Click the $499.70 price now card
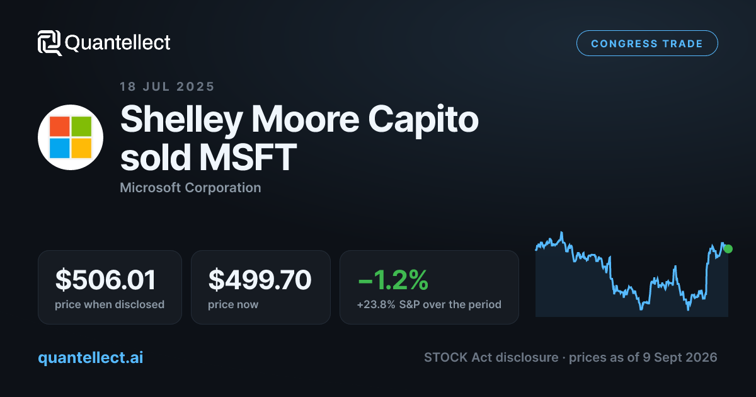 click(261, 287)
